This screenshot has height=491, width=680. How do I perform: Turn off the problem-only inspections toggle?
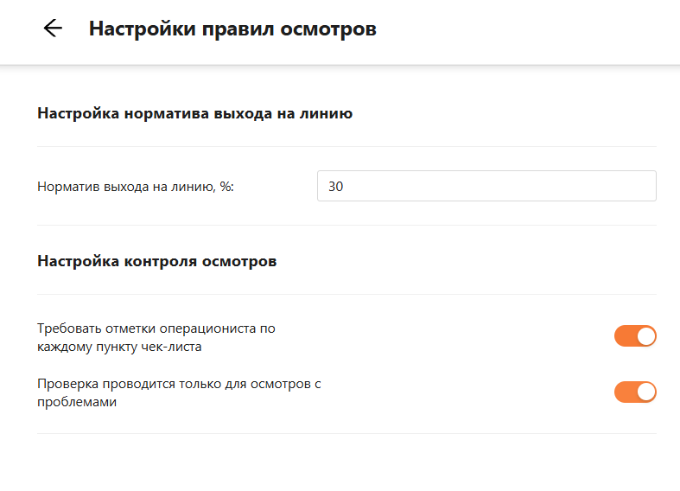coord(635,392)
